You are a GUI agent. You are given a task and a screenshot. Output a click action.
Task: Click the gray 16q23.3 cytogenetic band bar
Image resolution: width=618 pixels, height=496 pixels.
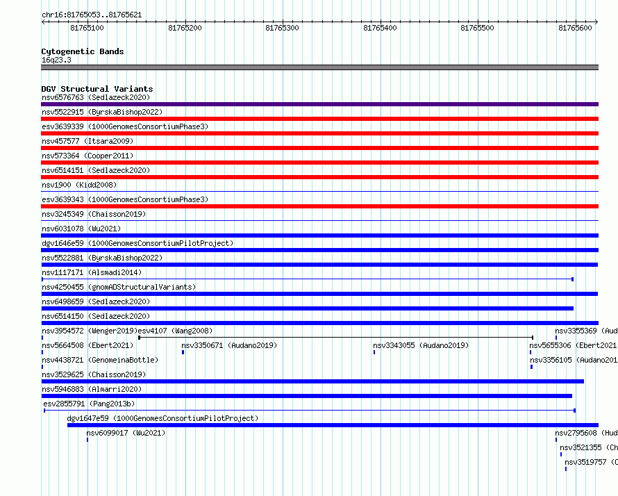pos(319,67)
